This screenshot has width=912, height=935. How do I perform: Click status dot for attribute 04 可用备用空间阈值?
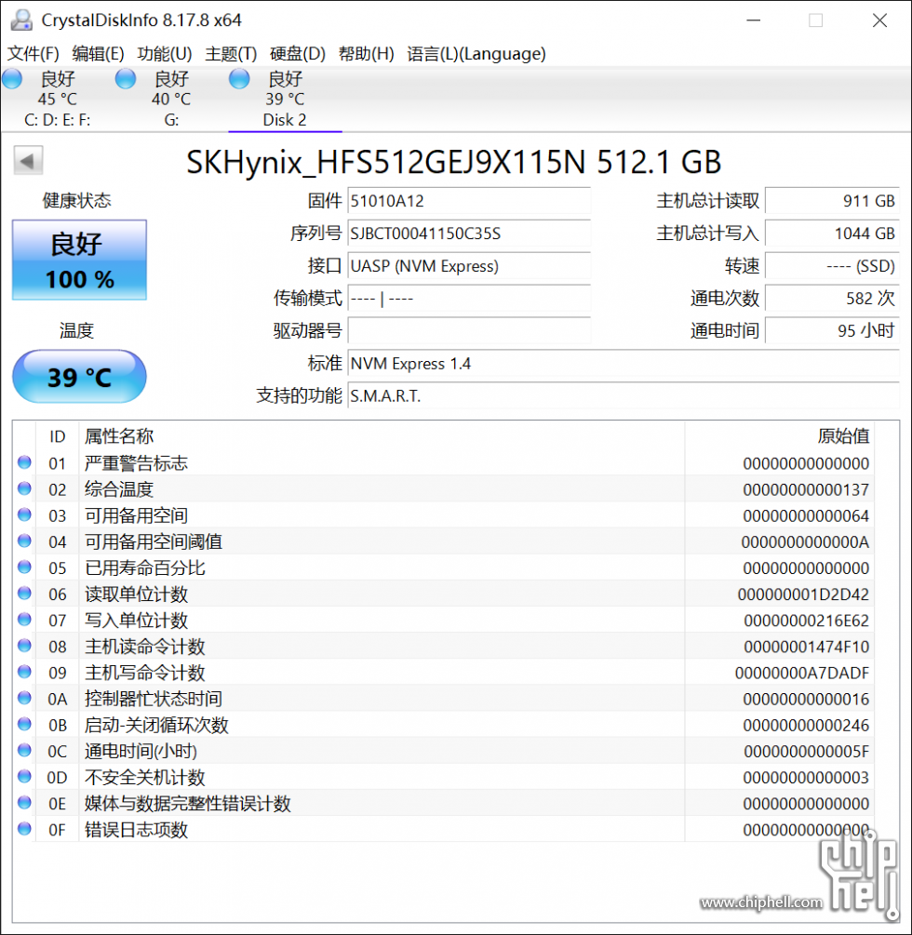click(x=24, y=541)
